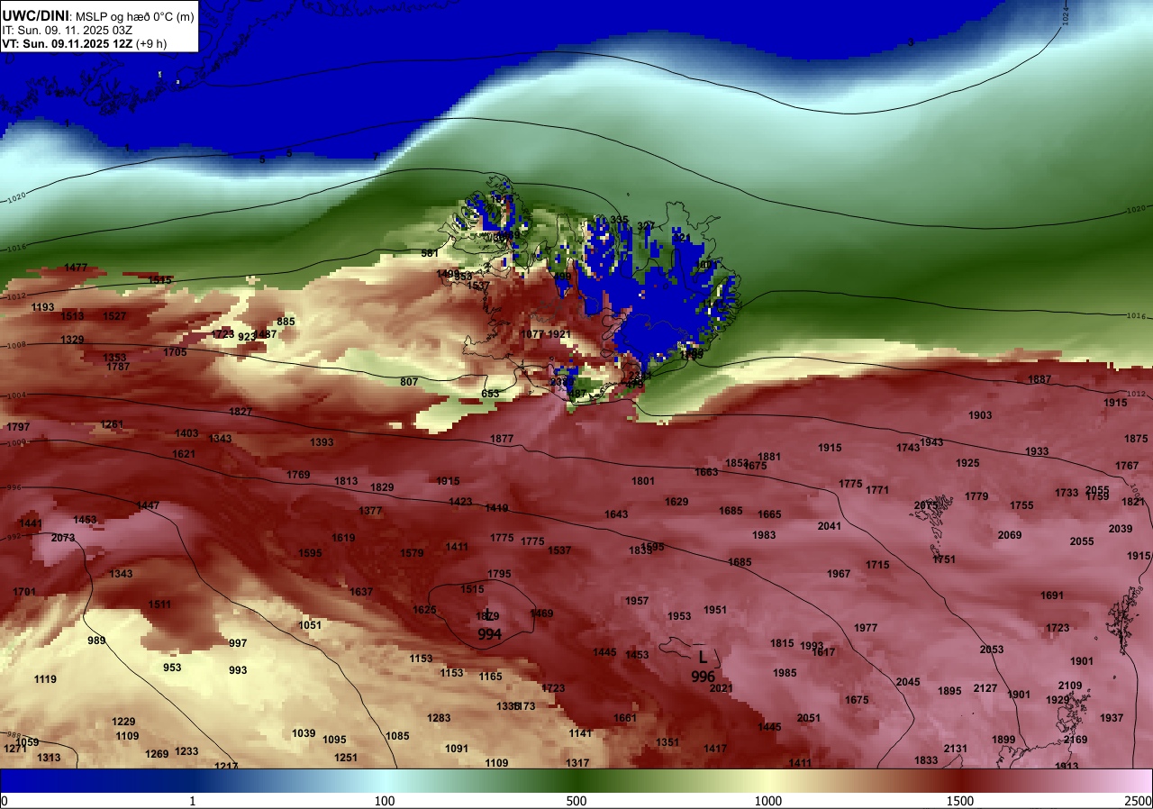Click the height value 1797
Image resolution: width=1153 pixels, height=809 pixels.
click(x=18, y=426)
